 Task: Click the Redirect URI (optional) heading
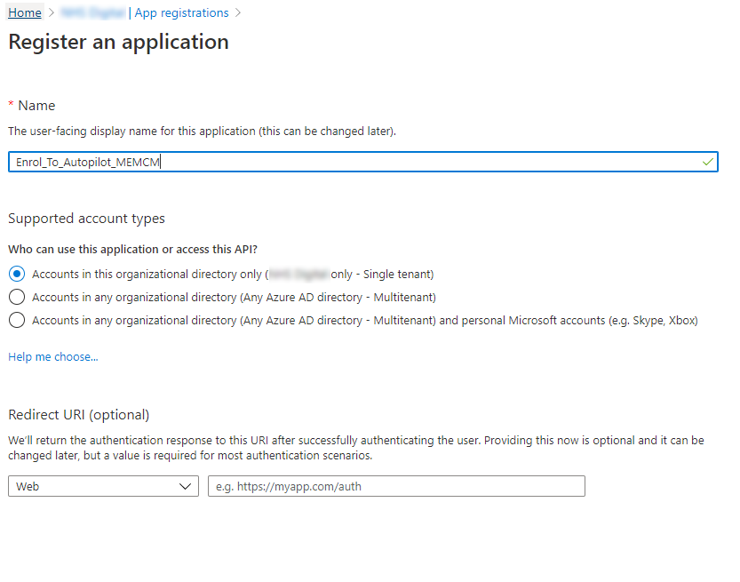point(79,414)
